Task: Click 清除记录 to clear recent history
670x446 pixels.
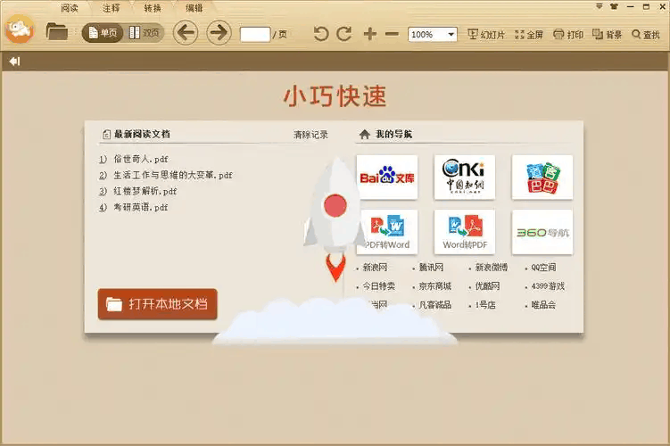Action: (x=310, y=135)
